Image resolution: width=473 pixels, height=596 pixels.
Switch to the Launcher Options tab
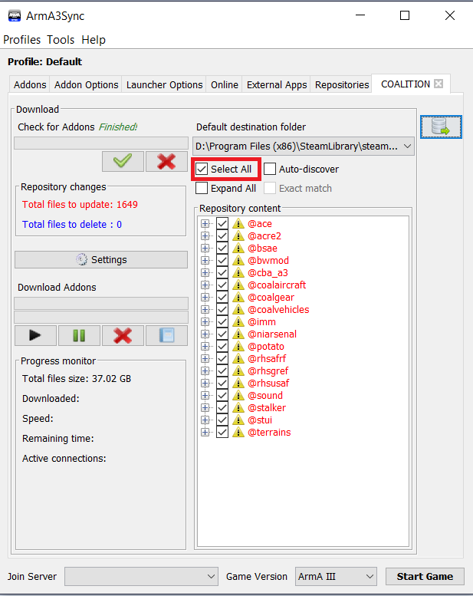click(x=164, y=85)
